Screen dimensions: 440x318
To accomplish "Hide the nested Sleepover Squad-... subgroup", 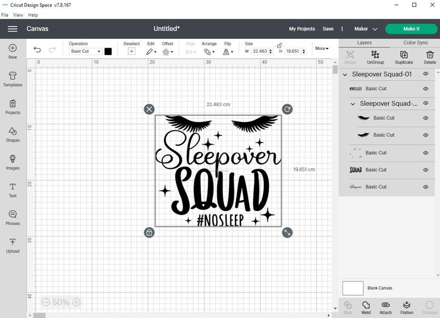I will click(426, 103).
